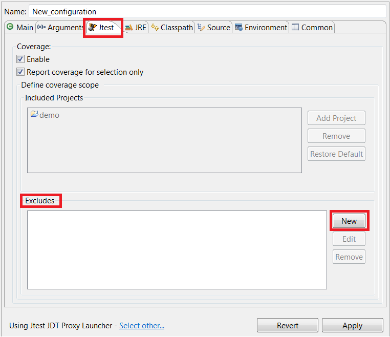Click the demo project folder icon
This screenshot has width=390, height=337.
tap(34, 114)
